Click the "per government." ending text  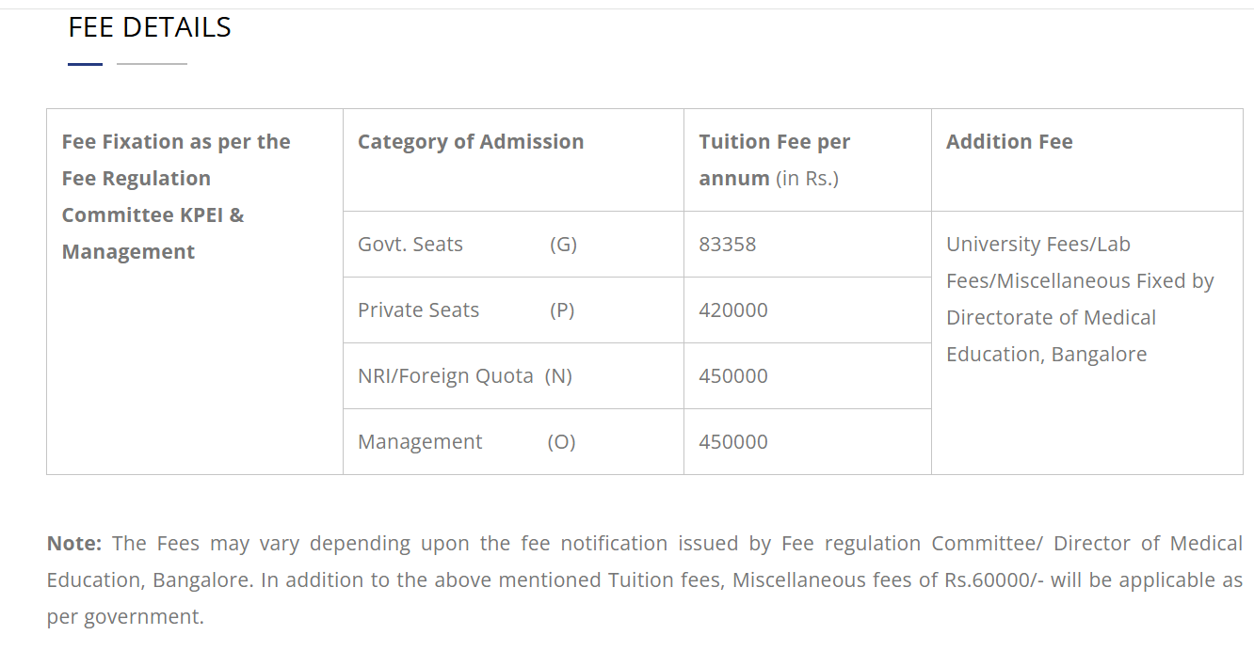124,617
